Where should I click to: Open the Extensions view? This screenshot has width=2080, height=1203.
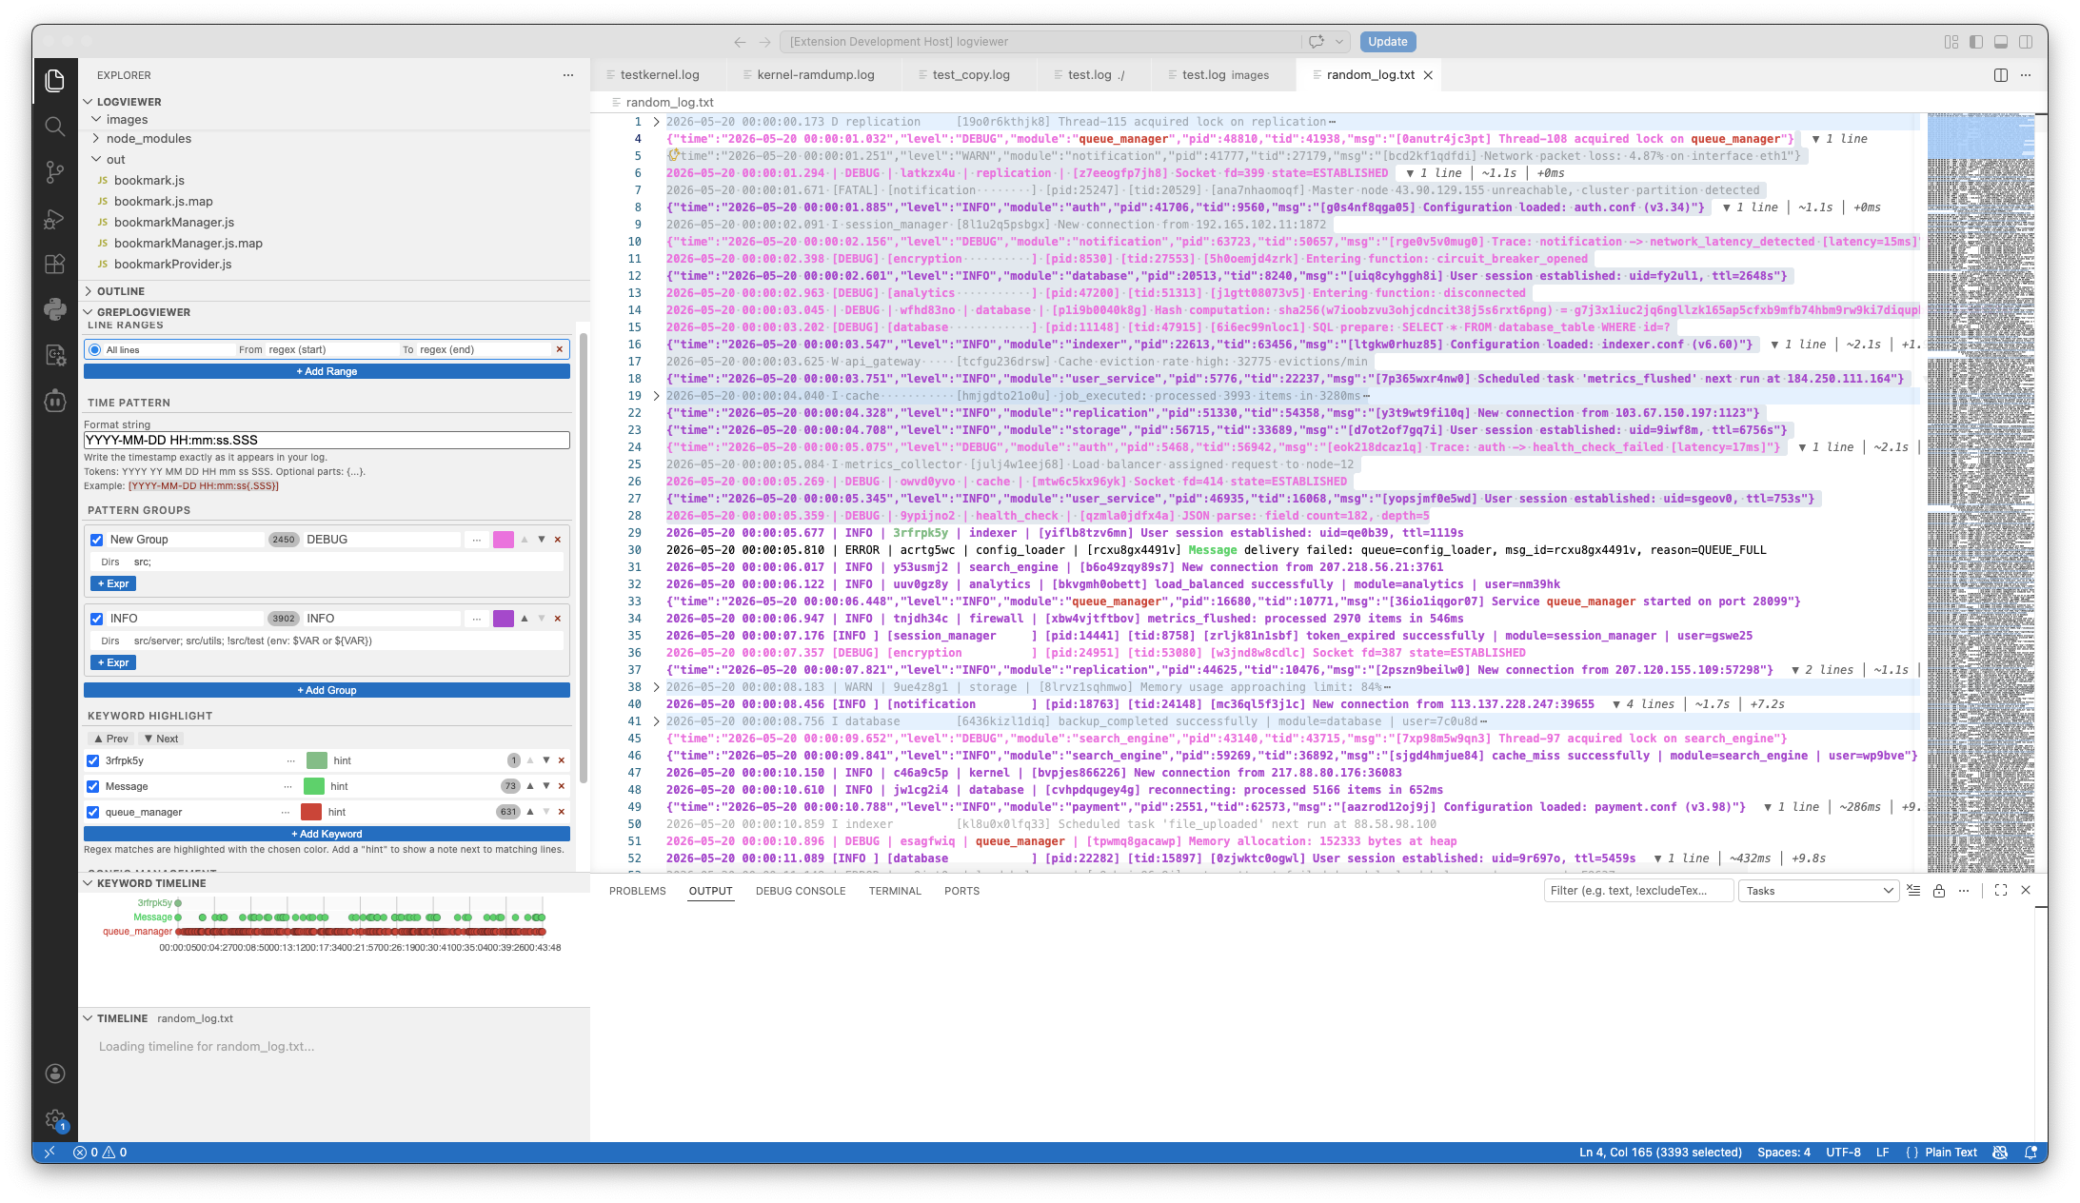(55, 264)
